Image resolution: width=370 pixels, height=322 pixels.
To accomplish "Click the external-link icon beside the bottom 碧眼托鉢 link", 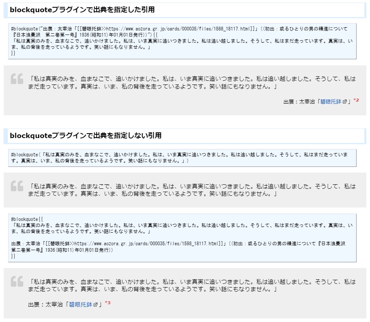I will 94,305.
